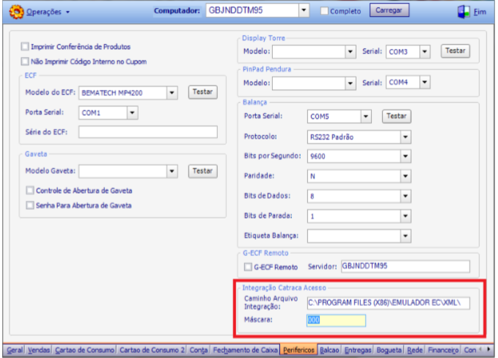Switch to the Balcao tab
Image resolution: width=498 pixels, height=358 pixels.
[x=329, y=350]
